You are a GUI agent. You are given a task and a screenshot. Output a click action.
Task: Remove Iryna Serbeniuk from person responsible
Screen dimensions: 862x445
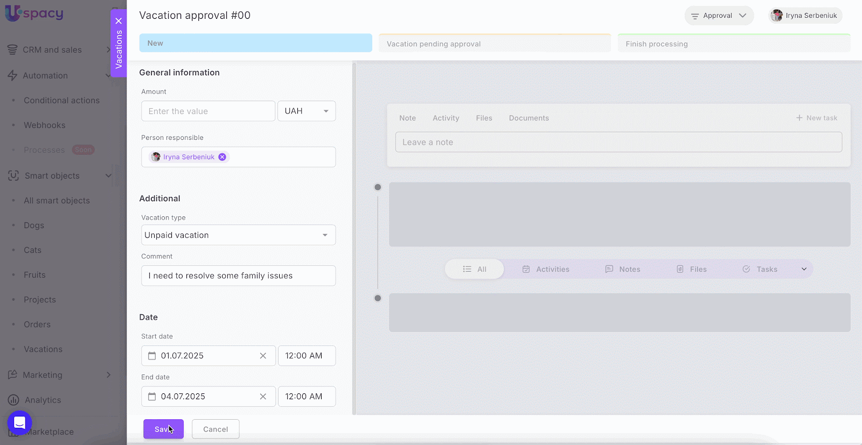[x=222, y=157]
